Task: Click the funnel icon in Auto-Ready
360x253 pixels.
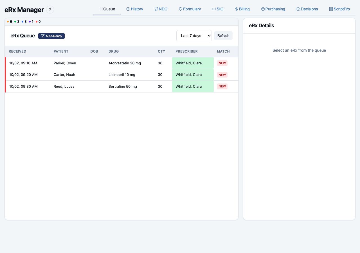Action: (x=43, y=36)
